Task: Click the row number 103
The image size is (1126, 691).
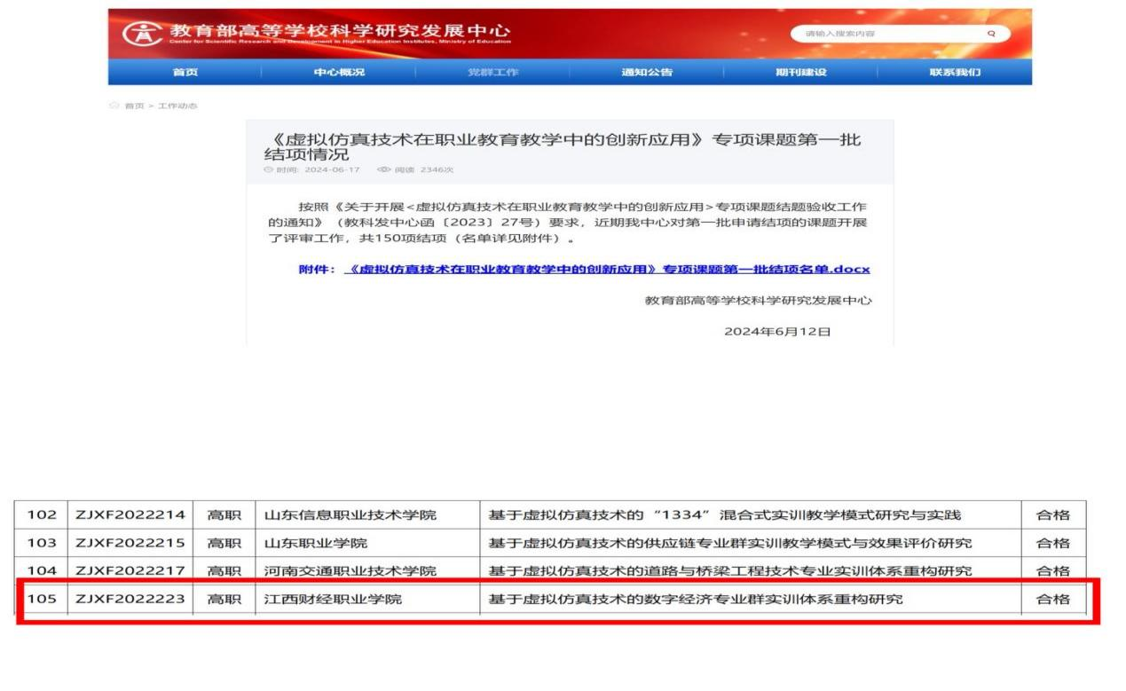Action: pos(42,543)
